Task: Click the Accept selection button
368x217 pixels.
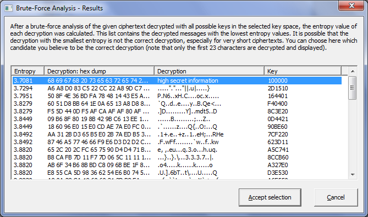Action: [x=270, y=197]
